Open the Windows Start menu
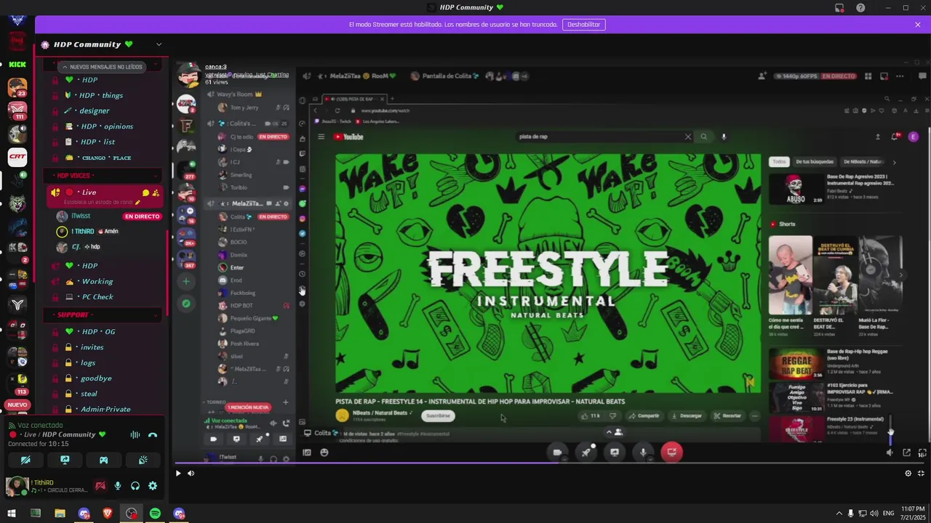The width and height of the screenshot is (931, 523). (x=12, y=514)
